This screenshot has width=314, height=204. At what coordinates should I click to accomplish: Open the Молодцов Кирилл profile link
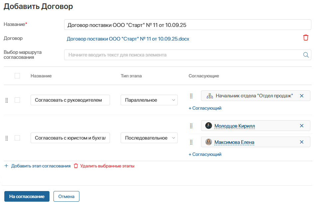point(235,126)
